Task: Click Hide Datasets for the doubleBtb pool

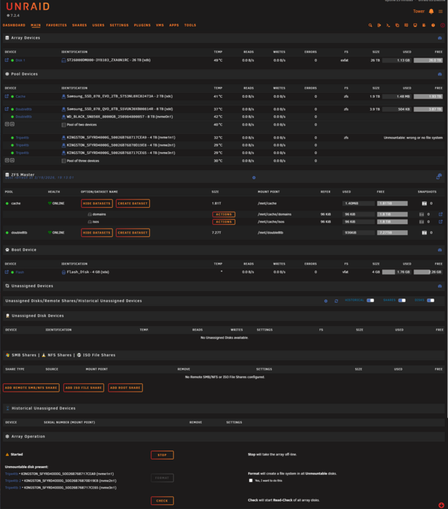Action: coord(97,233)
